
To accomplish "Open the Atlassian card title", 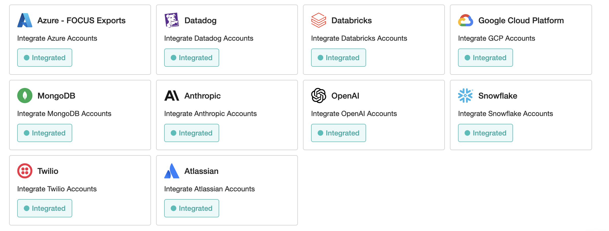I will tap(201, 171).
